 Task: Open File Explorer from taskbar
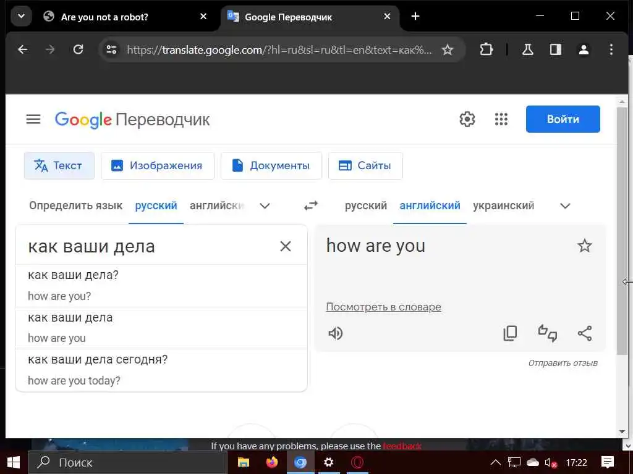pyautogui.click(x=244, y=462)
